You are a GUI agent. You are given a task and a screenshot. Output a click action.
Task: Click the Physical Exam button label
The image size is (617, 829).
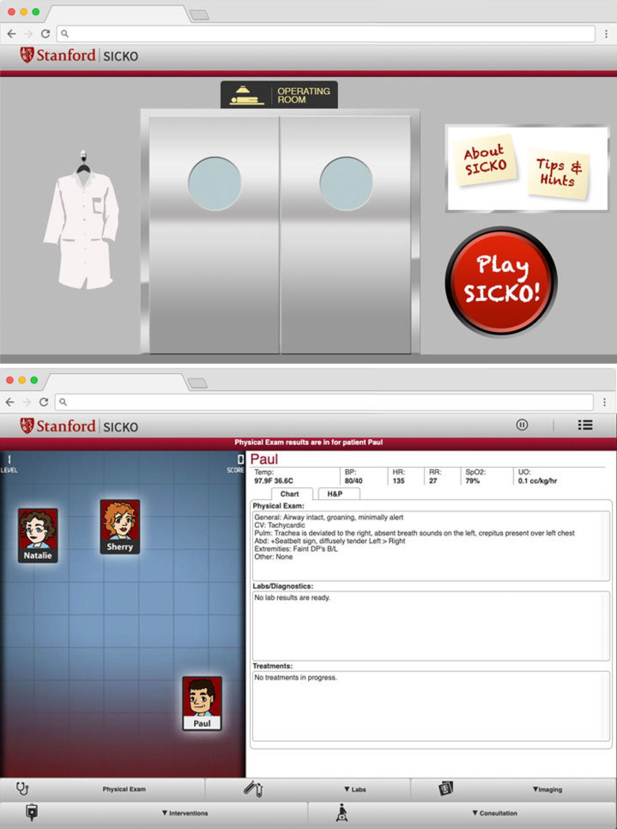(x=124, y=789)
